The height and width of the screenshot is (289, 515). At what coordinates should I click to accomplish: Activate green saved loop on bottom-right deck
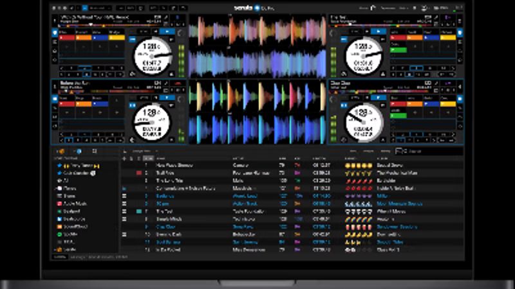pyautogui.click(x=398, y=116)
